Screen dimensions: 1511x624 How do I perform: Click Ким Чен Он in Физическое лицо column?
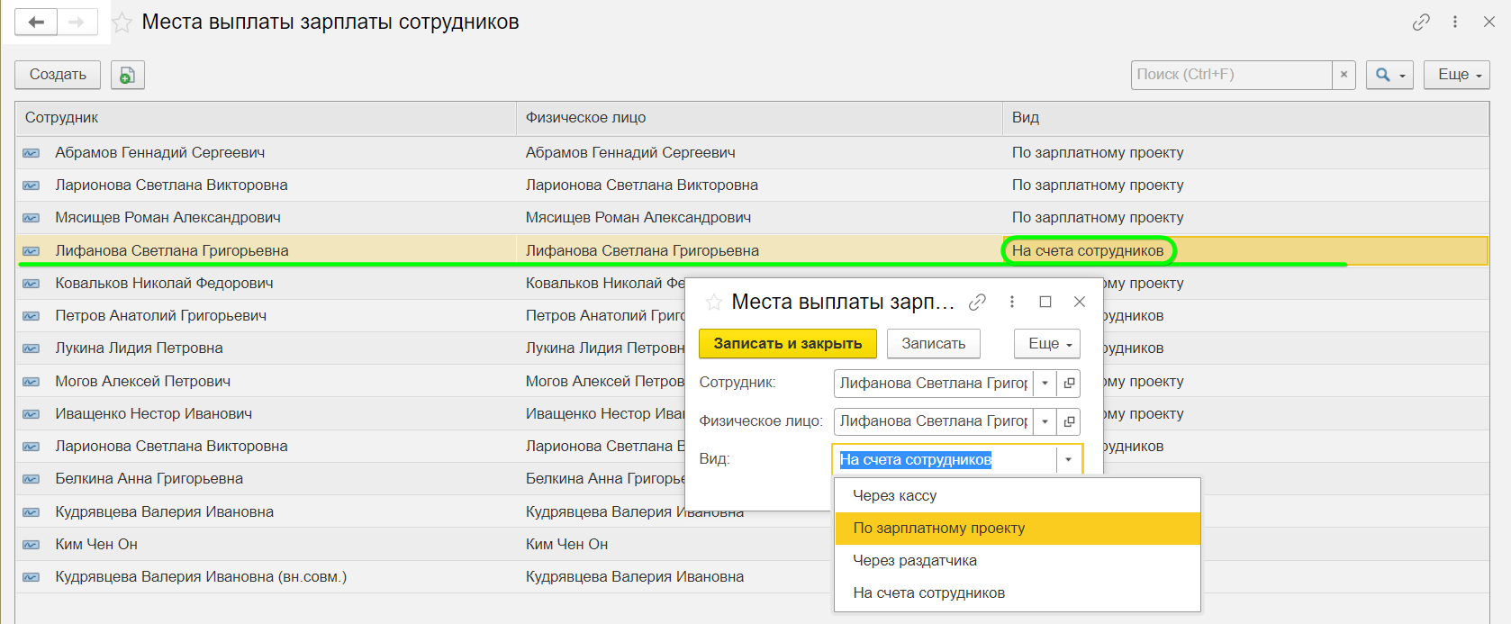[567, 545]
